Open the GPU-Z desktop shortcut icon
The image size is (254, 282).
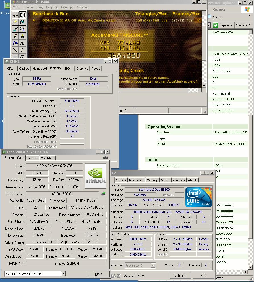(7, 5)
